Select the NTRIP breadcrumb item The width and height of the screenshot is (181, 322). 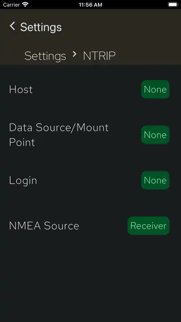point(99,56)
